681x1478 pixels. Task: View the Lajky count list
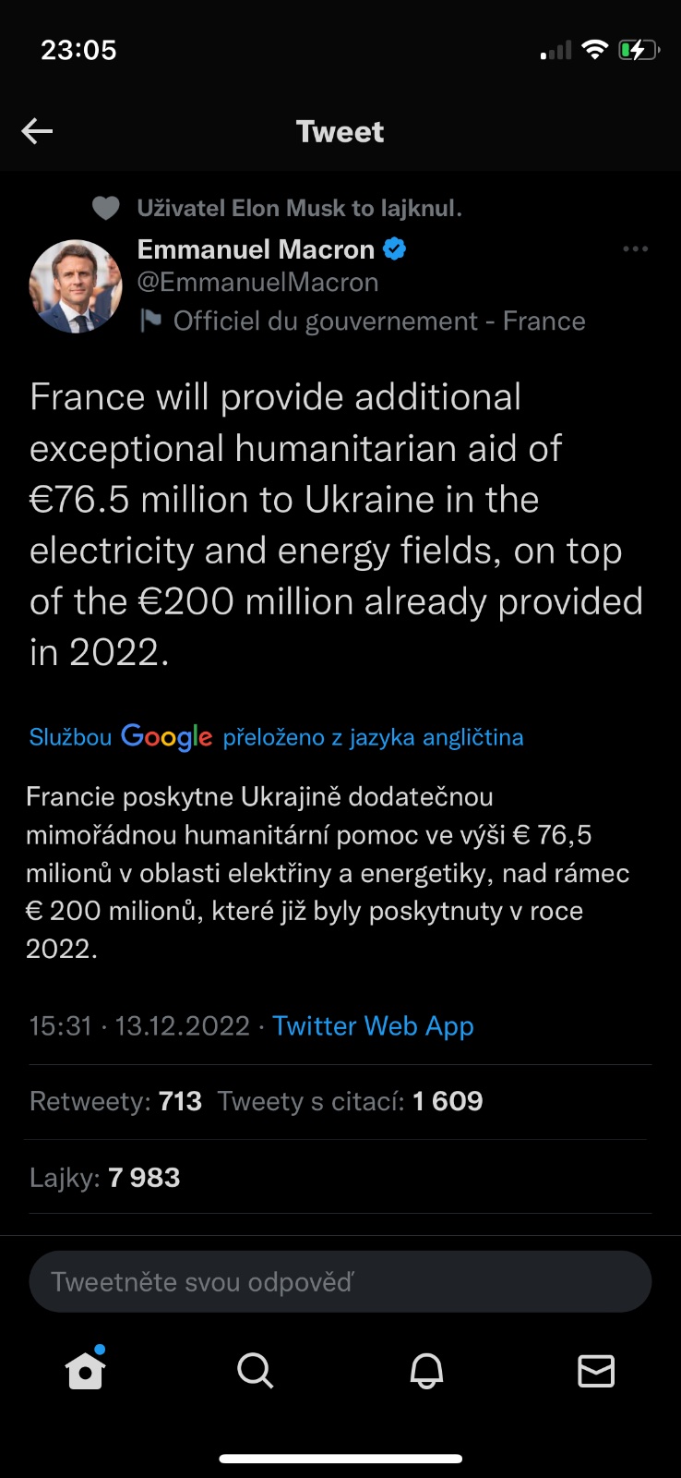tap(104, 1178)
